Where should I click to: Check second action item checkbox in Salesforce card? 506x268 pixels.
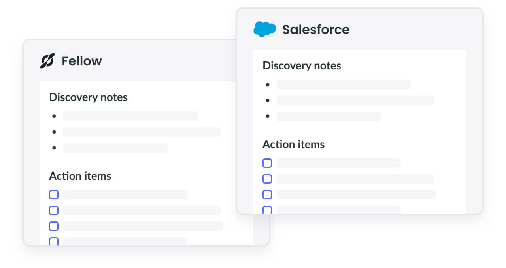(x=267, y=179)
